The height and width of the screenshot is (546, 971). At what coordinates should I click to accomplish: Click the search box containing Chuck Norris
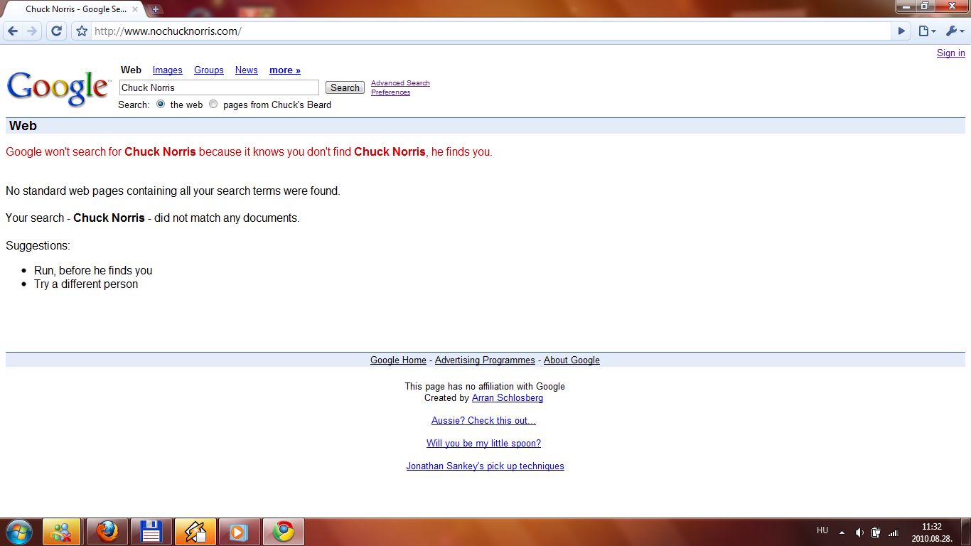pos(219,87)
